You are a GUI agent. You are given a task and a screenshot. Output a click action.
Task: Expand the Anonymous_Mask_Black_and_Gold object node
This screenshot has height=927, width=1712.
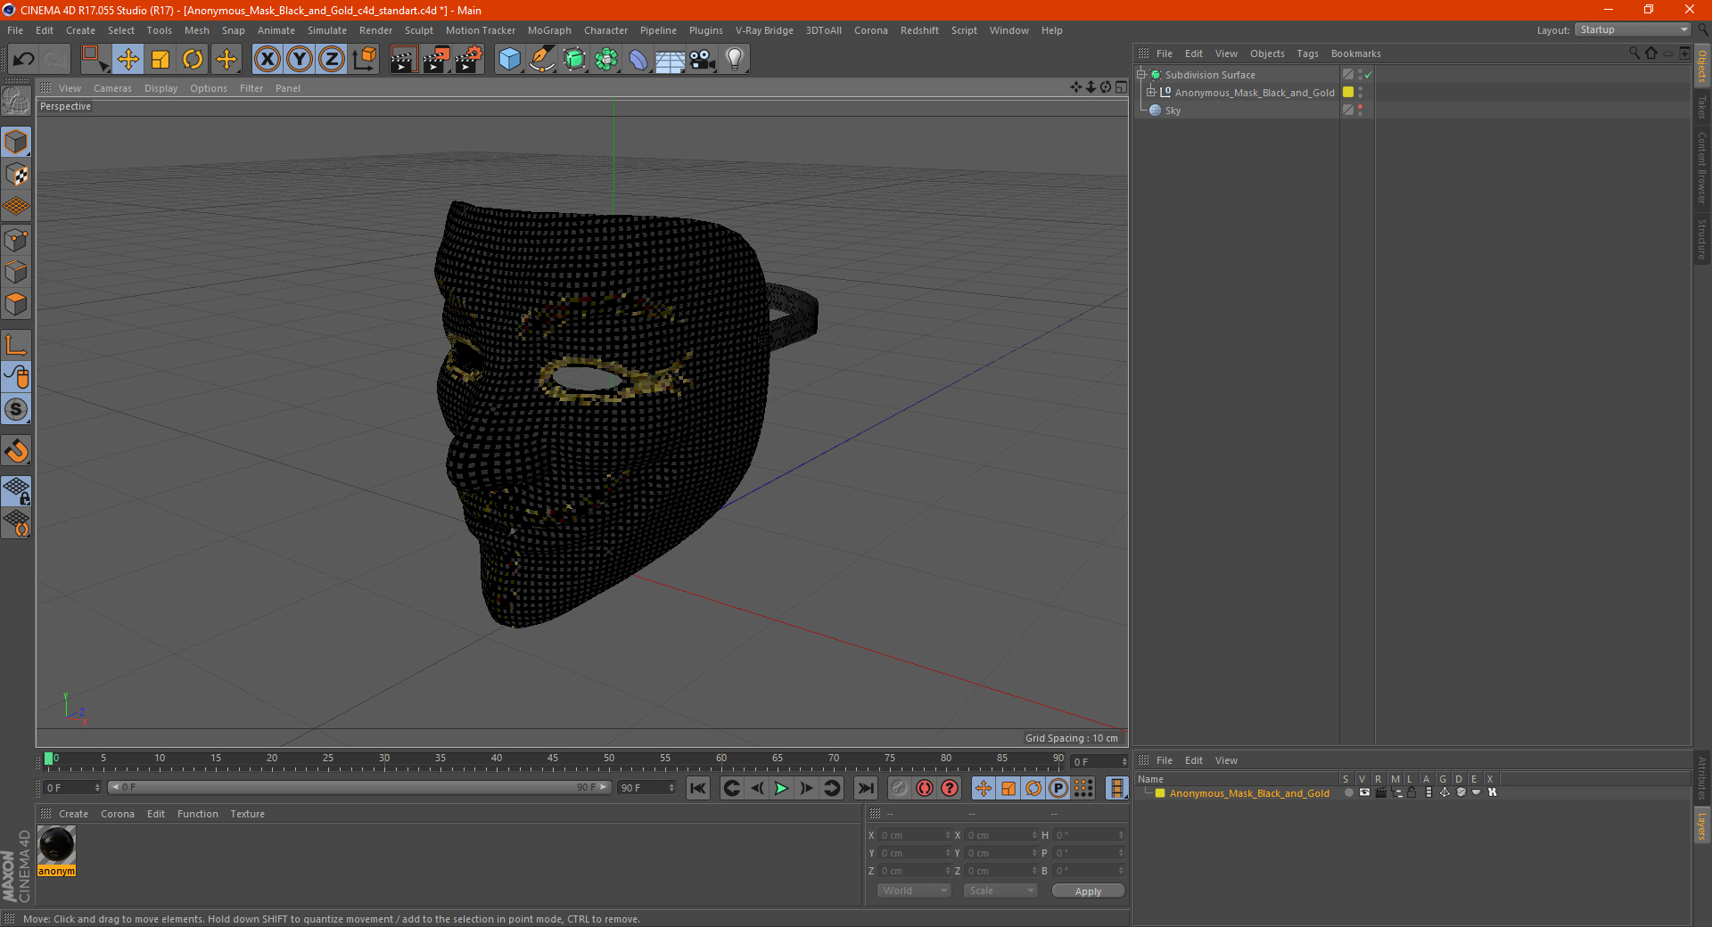tap(1151, 93)
